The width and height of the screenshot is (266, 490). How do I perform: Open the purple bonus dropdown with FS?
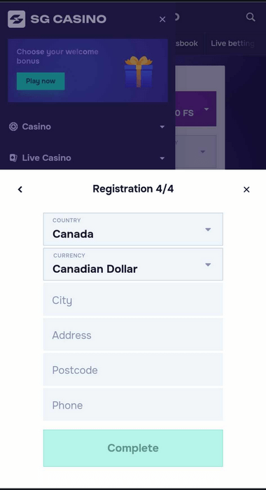[x=196, y=108]
